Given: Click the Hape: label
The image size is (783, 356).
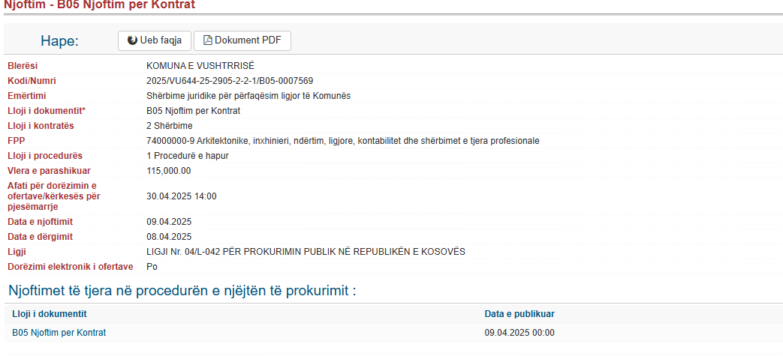Looking at the screenshot, I should 60,41.
